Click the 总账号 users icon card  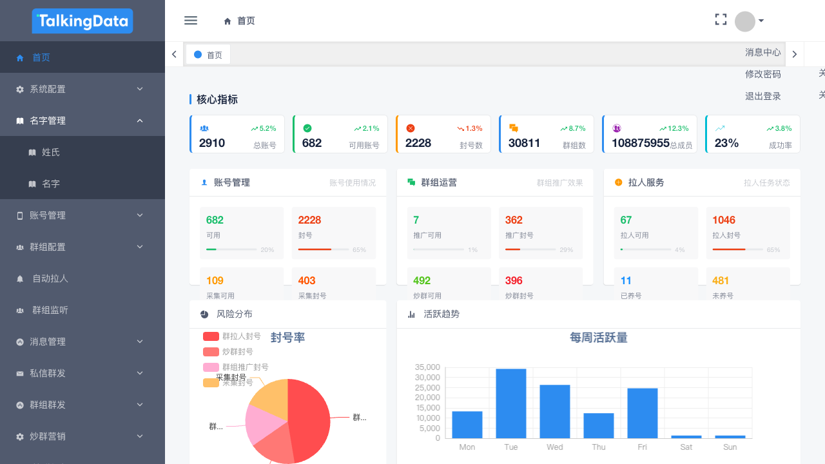(x=204, y=128)
